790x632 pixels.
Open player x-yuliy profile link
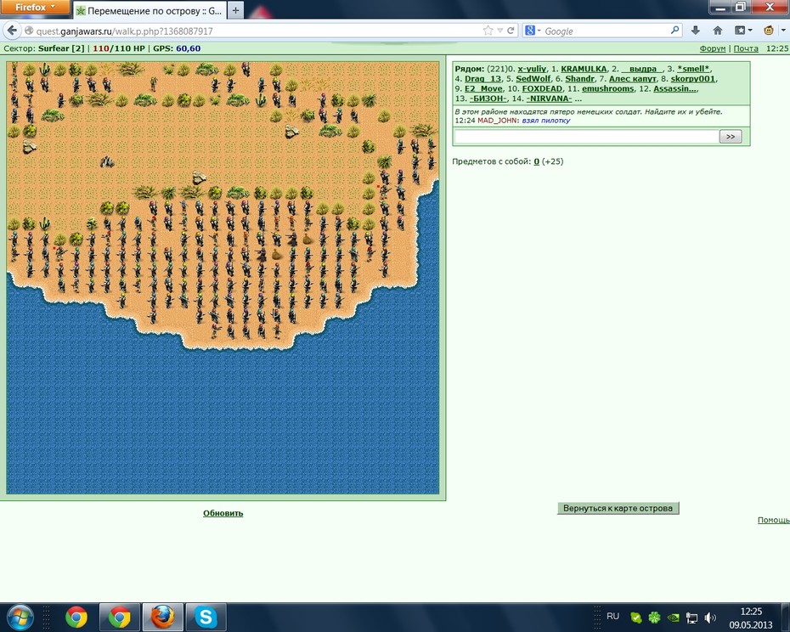click(x=532, y=69)
